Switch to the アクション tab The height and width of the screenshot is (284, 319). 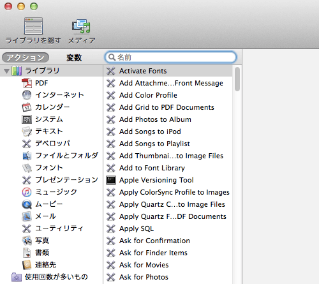pos(26,57)
